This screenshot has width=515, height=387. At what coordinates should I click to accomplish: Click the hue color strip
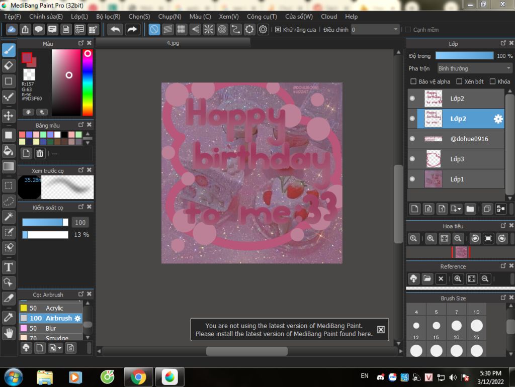tap(88, 82)
